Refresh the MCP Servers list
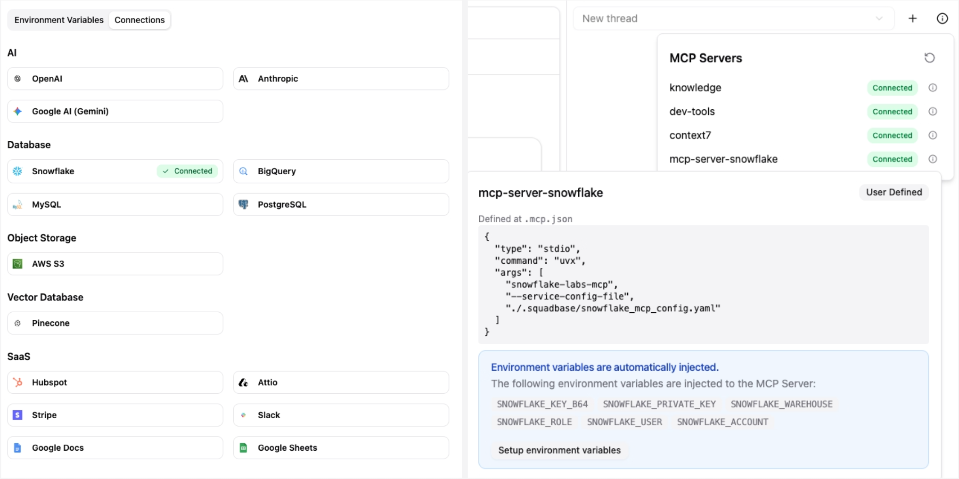Viewport: 959px width, 479px height. coord(930,57)
